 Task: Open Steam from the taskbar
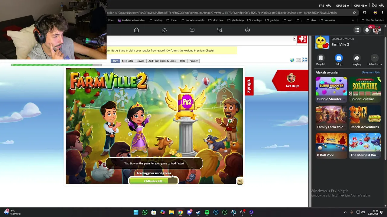tap(198, 212)
